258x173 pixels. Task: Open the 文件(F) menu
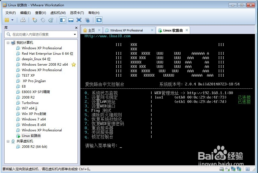11,13
